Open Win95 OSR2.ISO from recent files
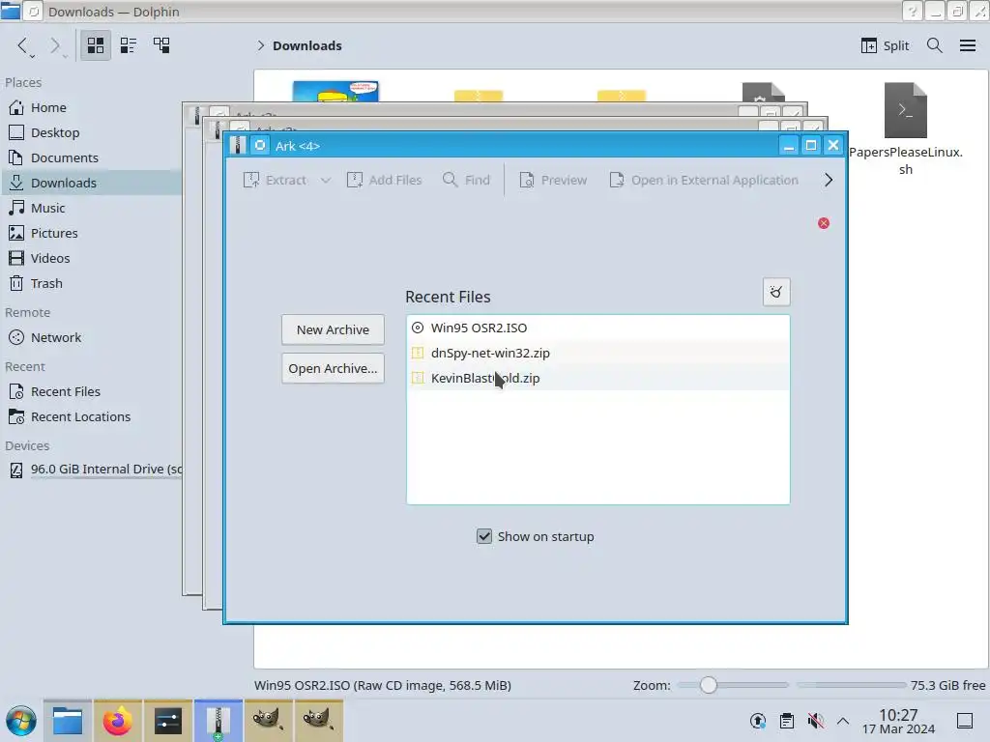Image resolution: width=990 pixels, height=742 pixels. point(597,328)
